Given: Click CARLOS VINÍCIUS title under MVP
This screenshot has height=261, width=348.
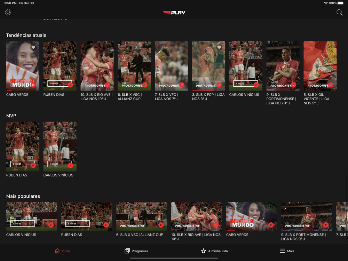Looking at the screenshot, I should tap(58, 175).
